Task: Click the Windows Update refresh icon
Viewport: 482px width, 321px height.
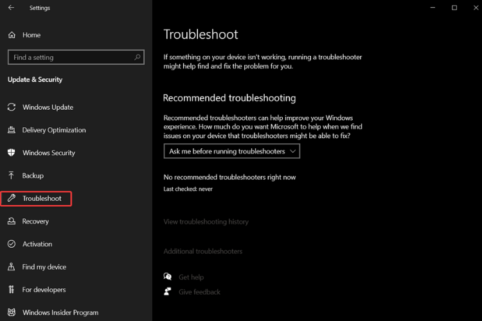Action: coord(12,107)
